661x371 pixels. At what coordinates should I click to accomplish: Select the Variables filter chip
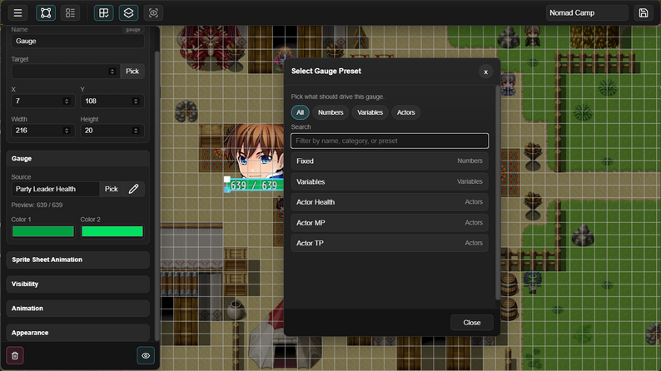[370, 112]
